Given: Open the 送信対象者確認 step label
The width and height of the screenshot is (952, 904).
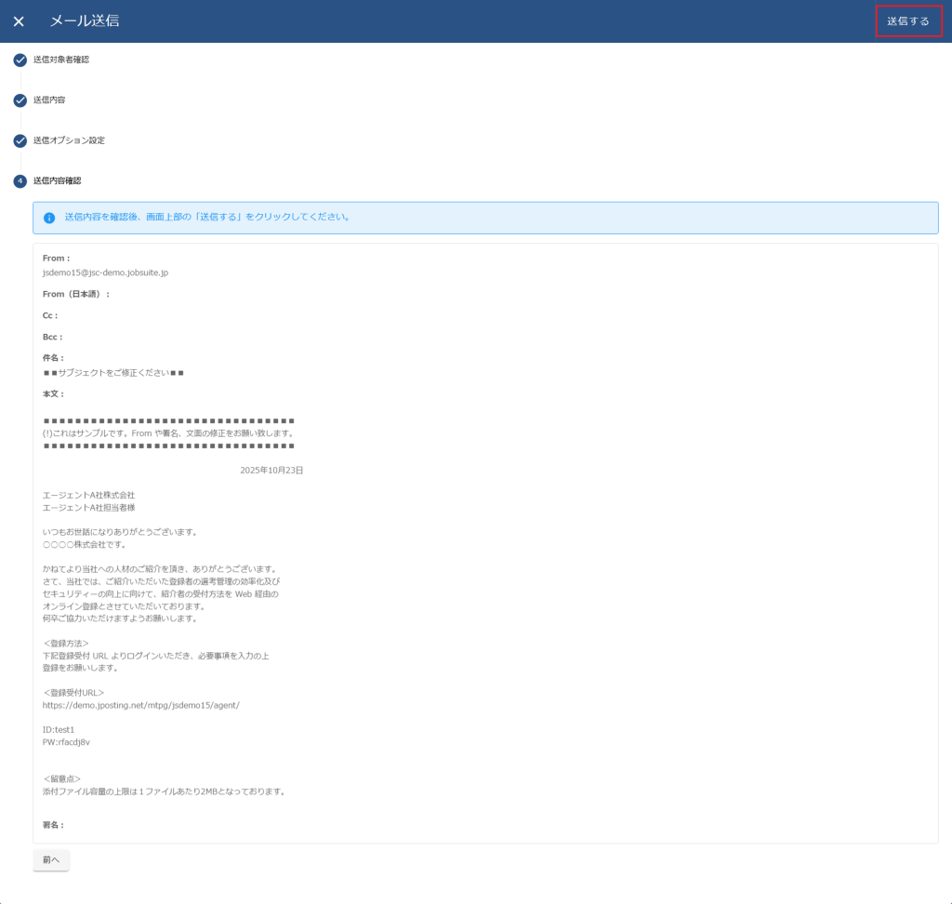Looking at the screenshot, I should 61,60.
